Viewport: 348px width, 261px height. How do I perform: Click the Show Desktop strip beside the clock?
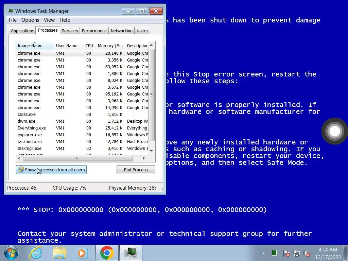(x=346, y=253)
